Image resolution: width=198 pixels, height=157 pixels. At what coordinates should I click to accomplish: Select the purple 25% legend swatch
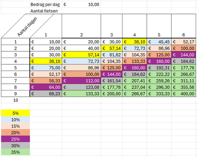tap(16, 139)
